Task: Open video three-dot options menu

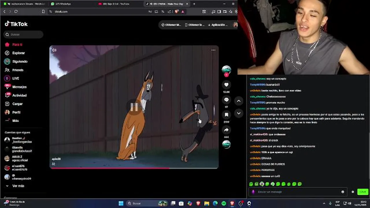Action: [213, 50]
